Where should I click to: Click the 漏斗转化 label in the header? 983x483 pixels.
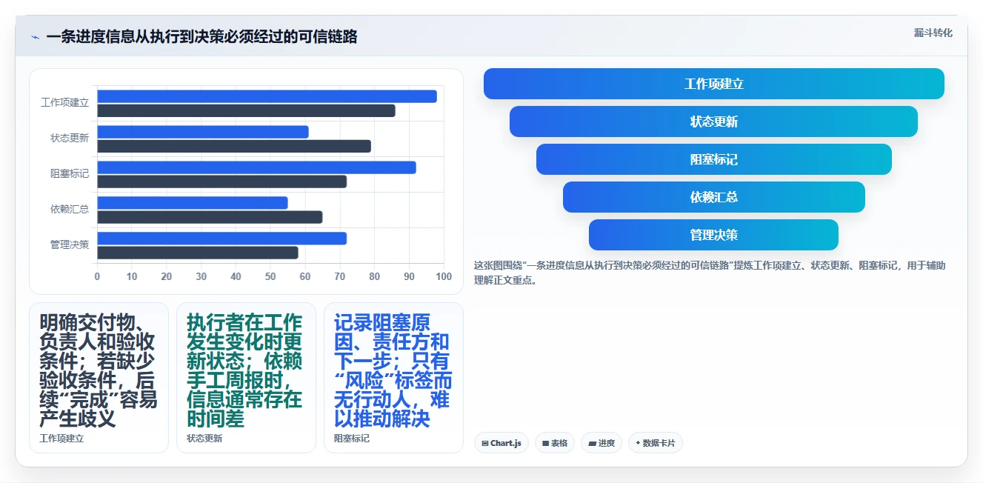click(933, 33)
